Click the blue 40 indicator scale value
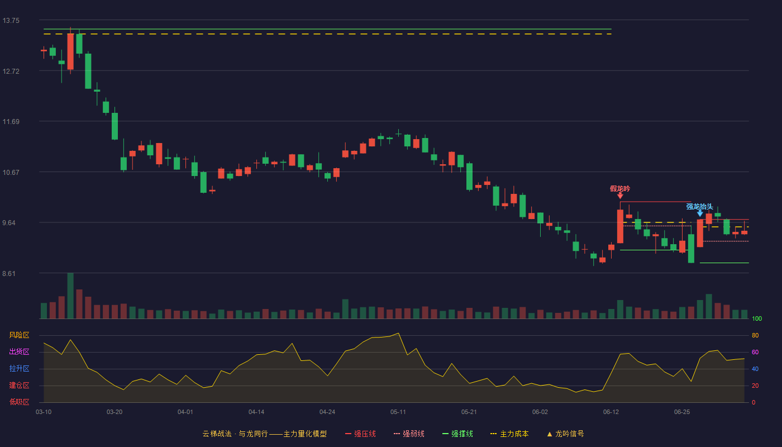 (x=755, y=369)
